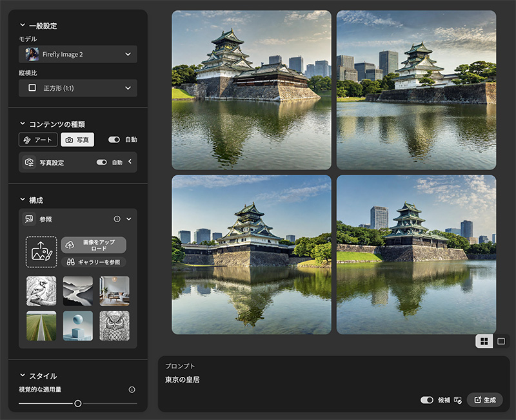
Task: Toggle the 写真設定 自動 switch
Action: (101, 162)
